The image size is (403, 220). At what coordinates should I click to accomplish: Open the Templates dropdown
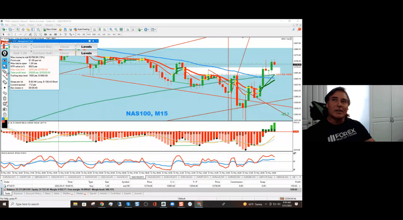point(154,29)
